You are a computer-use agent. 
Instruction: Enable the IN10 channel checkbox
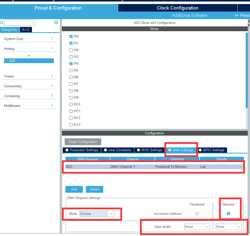point(71,104)
